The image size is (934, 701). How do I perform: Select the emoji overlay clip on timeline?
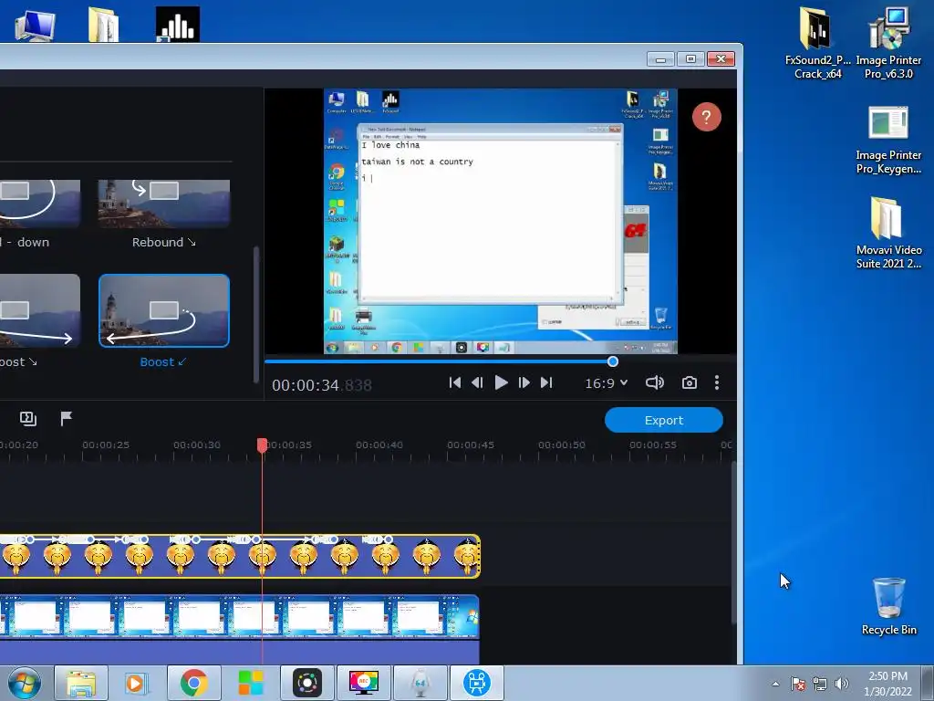click(x=240, y=556)
